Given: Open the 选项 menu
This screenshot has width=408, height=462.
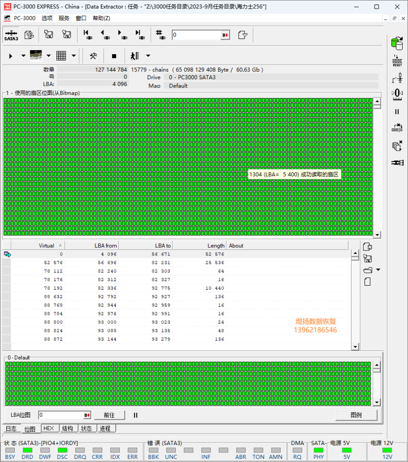Looking at the screenshot, I should [x=47, y=18].
